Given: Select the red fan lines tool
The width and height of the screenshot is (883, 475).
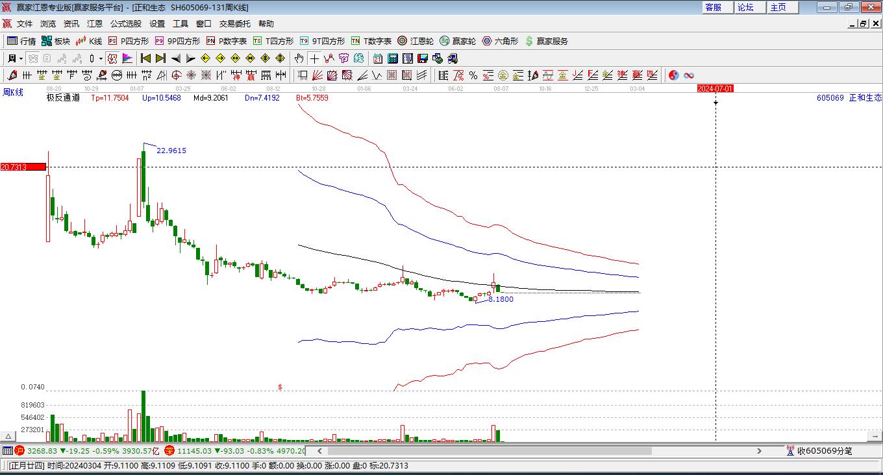Looking at the screenshot, I should tap(317, 75).
